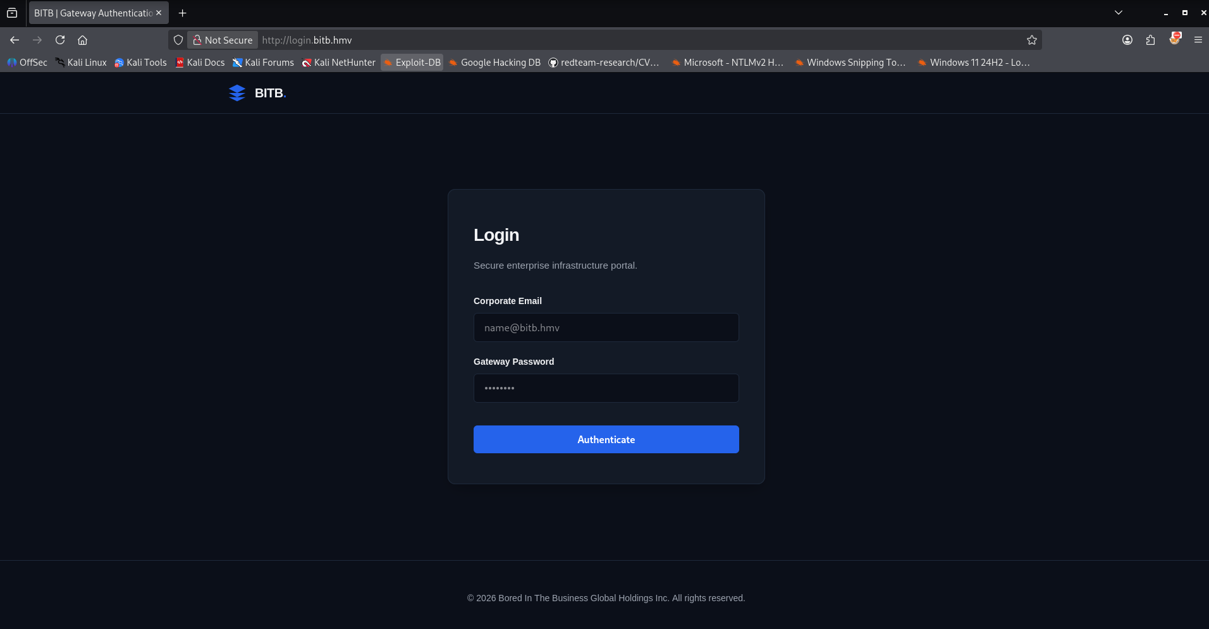Close the BITB Gateway Authentication tab
The height and width of the screenshot is (629, 1209).
159,13
